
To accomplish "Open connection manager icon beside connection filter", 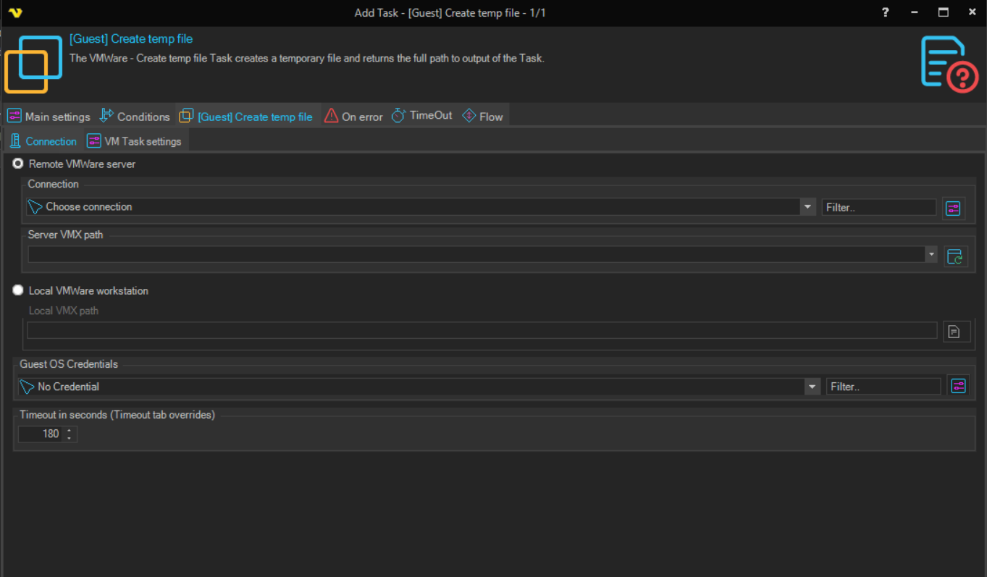I will tap(953, 209).
